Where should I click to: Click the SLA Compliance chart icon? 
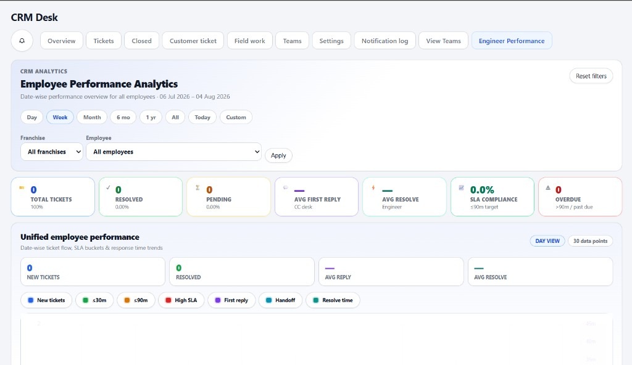pyautogui.click(x=462, y=187)
